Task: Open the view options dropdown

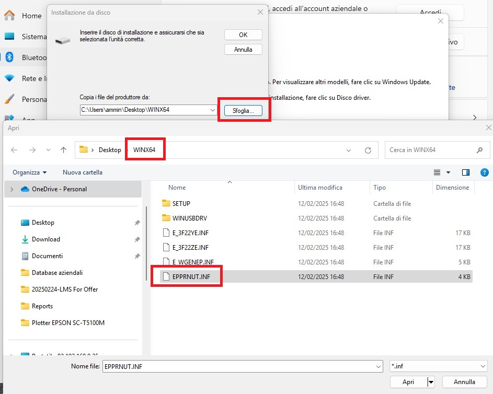Action: (448, 172)
